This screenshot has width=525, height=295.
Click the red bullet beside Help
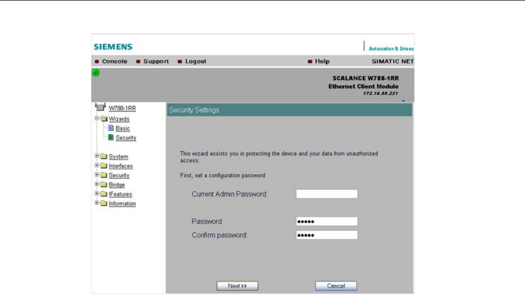click(310, 61)
